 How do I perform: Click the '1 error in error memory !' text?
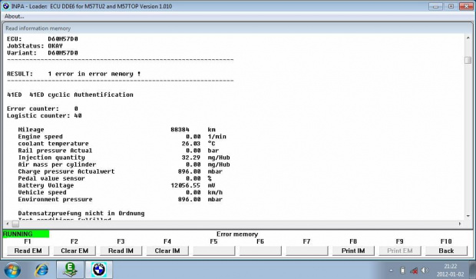point(94,74)
